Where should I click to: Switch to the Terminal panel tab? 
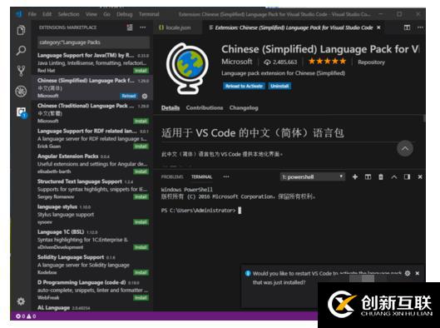point(201,176)
